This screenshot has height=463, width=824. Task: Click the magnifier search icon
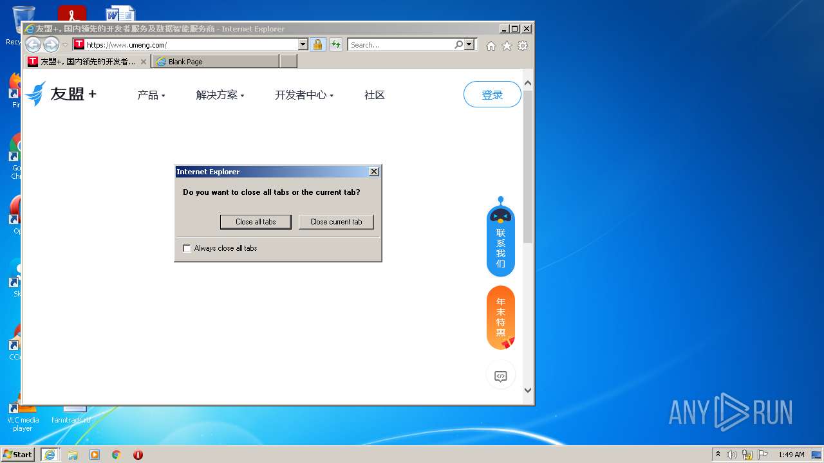coord(458,44)
